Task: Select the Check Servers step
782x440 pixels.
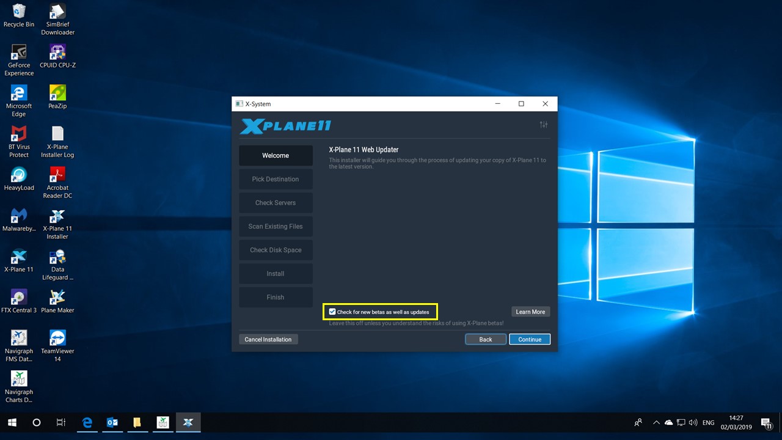Action: coord(276,203)
